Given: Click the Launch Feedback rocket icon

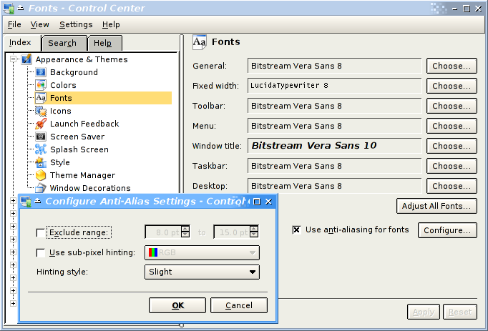Looking at the screenshot, I should [x=41, y=124].
